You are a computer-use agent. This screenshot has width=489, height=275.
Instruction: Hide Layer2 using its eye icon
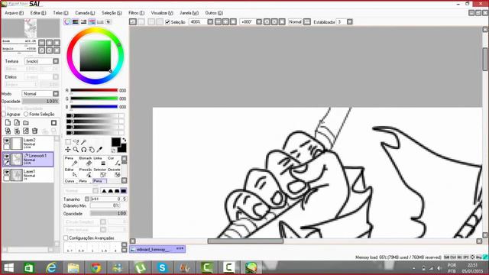coord(6,141)
